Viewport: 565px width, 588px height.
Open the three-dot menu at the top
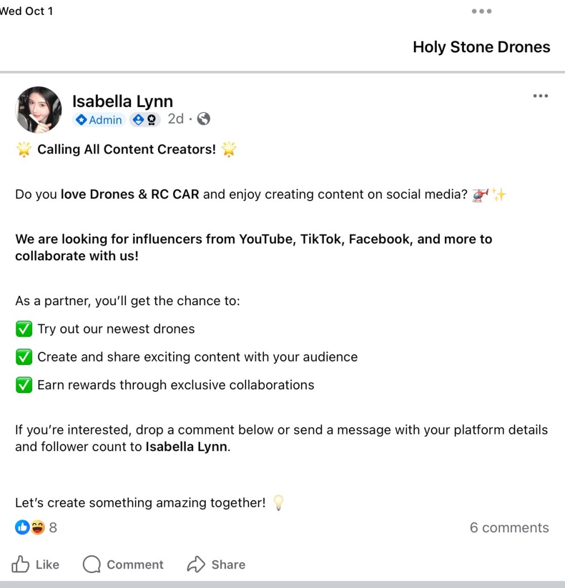tap(481, 11)
